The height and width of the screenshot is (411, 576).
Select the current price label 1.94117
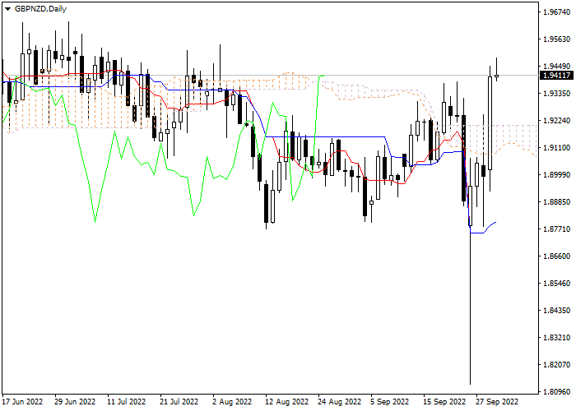556,76
